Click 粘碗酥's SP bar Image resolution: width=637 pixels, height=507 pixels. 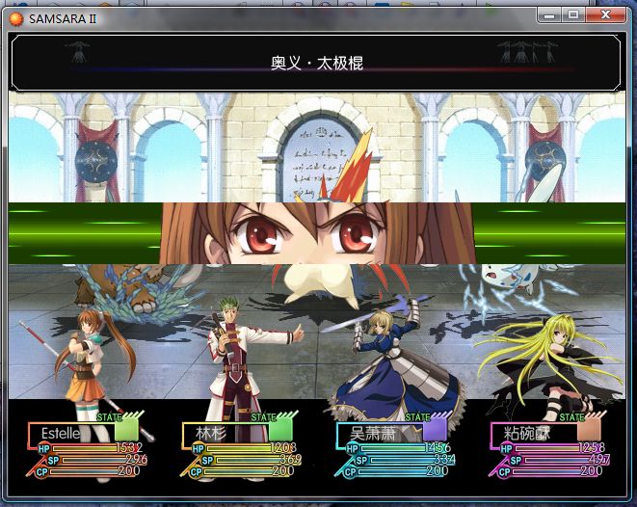pos(566,461)
